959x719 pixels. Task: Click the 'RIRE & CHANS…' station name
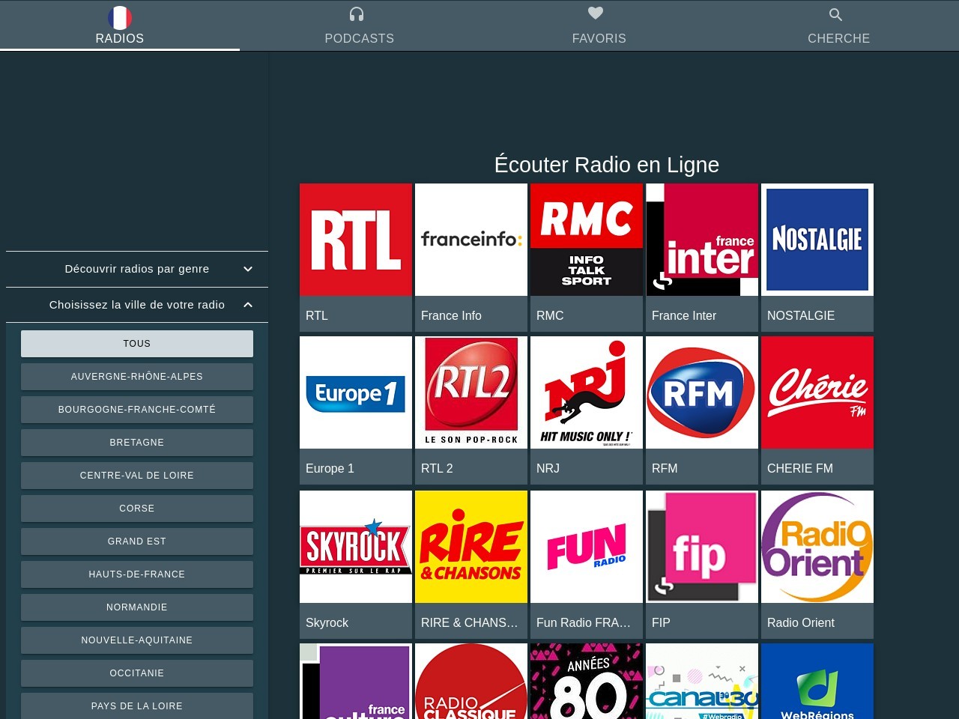tap(470, 623)
